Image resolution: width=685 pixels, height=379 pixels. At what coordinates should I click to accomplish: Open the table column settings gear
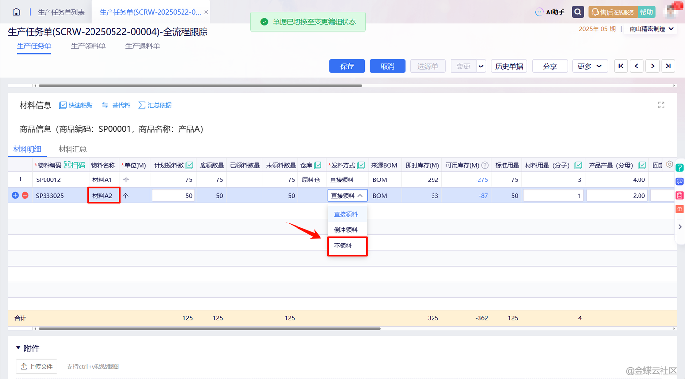tap(670, 164)
